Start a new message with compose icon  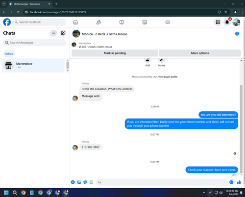[x=63, y=33]
